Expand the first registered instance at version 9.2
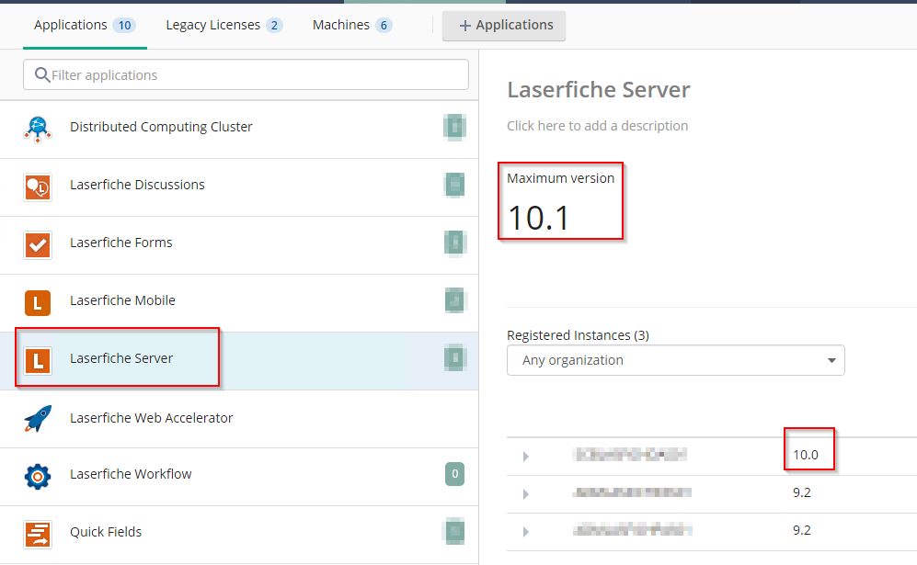917x565 pixels. [x=526, y=493]
